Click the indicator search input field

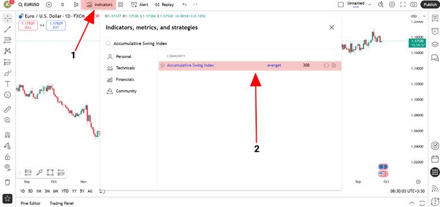[x=221, y=43]
